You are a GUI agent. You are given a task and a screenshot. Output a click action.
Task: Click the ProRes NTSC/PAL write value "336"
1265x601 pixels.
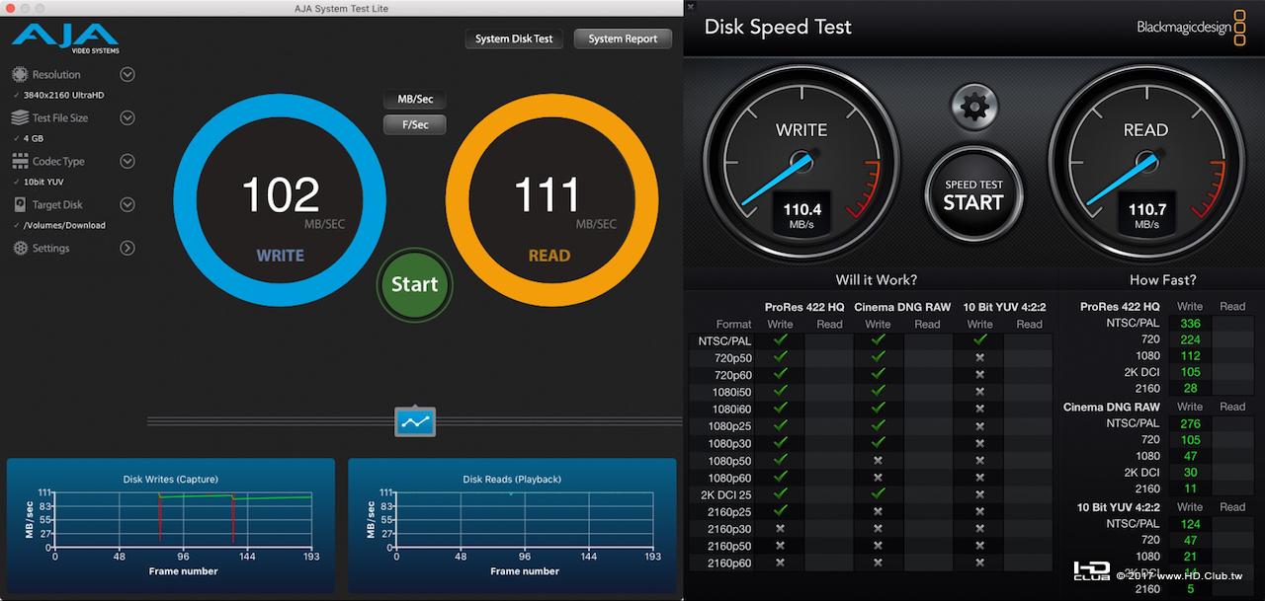pos(1190,324)
